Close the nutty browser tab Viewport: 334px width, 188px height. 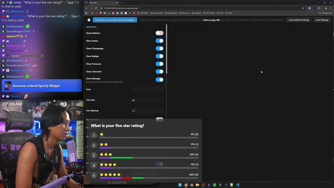tap(117, 3)
